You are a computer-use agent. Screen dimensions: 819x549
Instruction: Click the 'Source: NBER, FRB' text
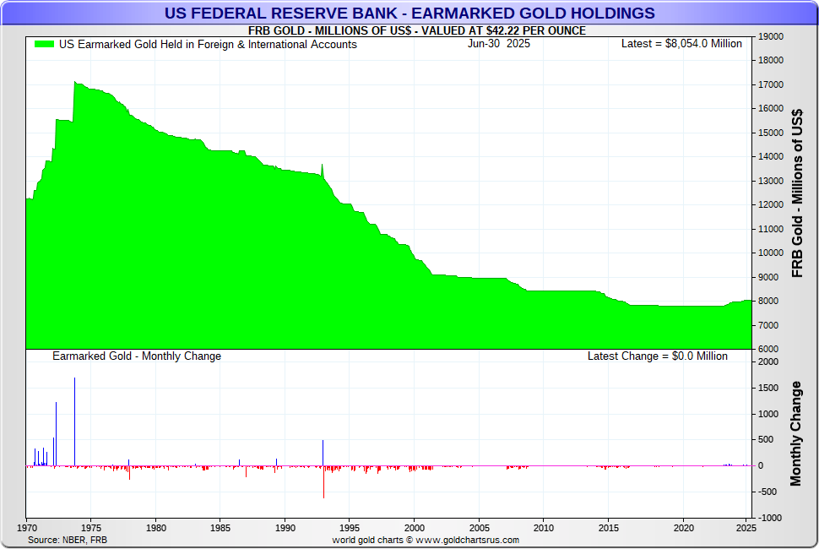[68, 540]
